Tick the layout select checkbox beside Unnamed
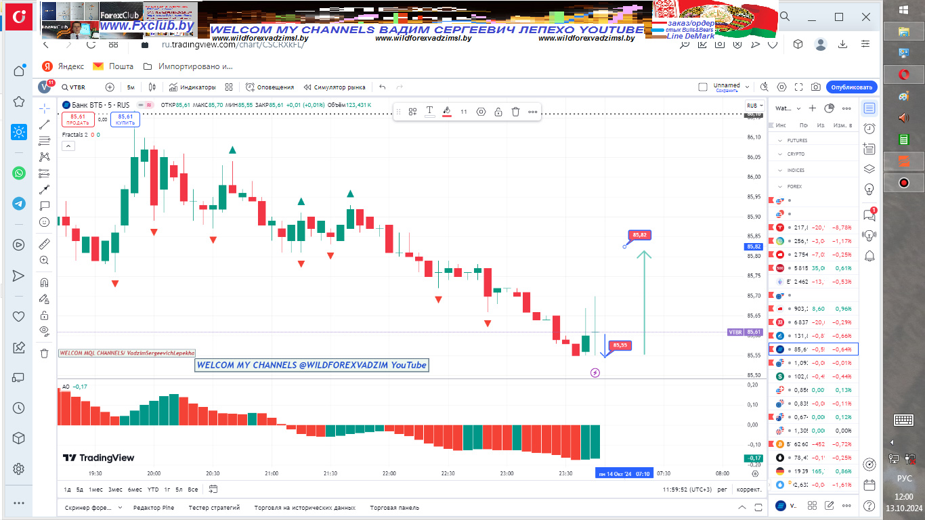Image resolution: width=925 pixels, height=520 pixels. (x=703, y=87)
